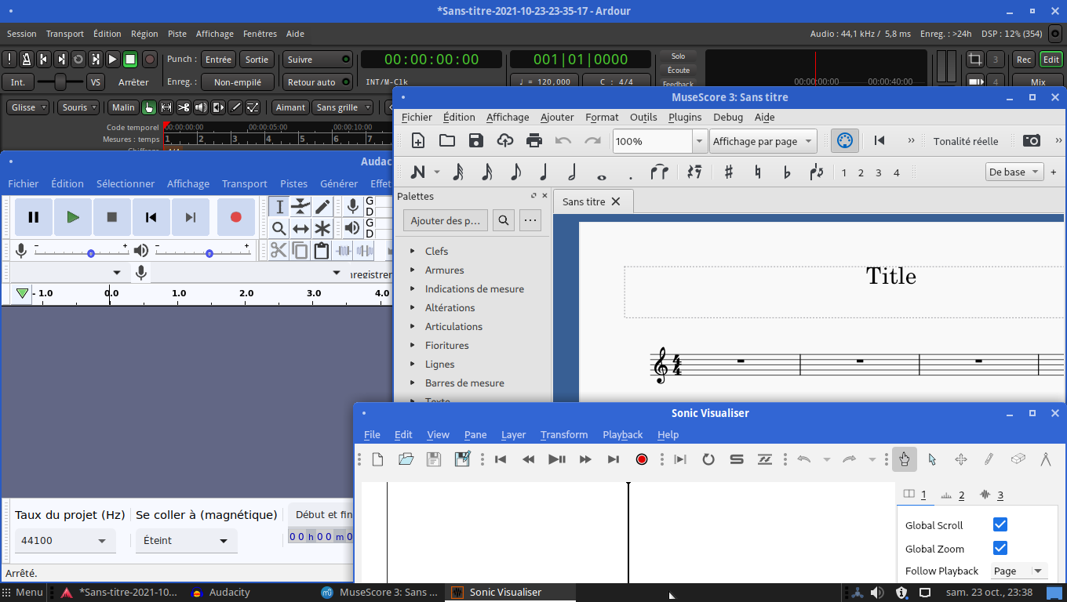The image size is (1067, 602).
Task: Adjust the Audacity playback volume slider
Action: pos(209,253)
